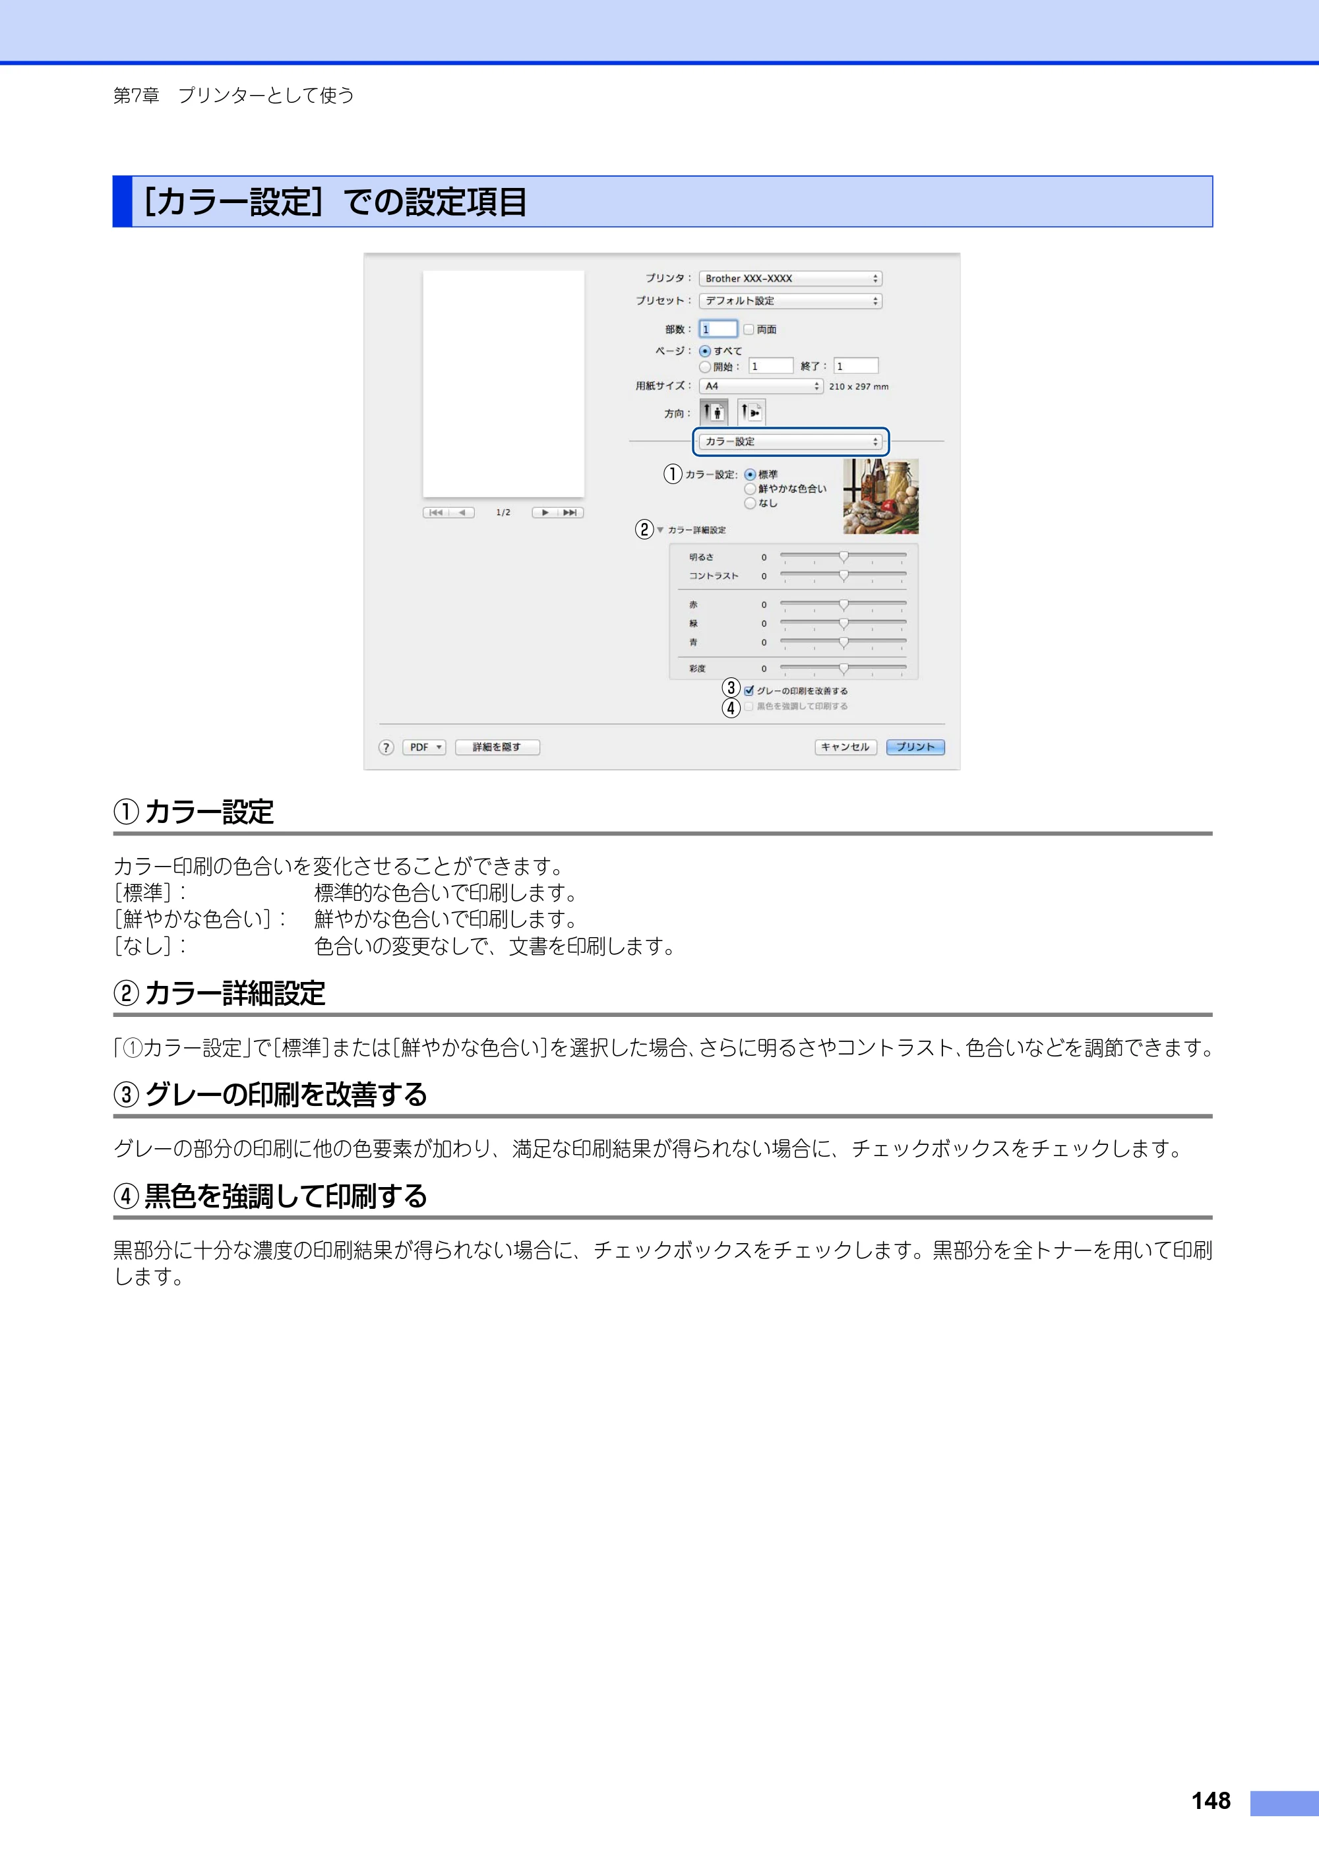Click the 明るさ brightness slider

844,557
